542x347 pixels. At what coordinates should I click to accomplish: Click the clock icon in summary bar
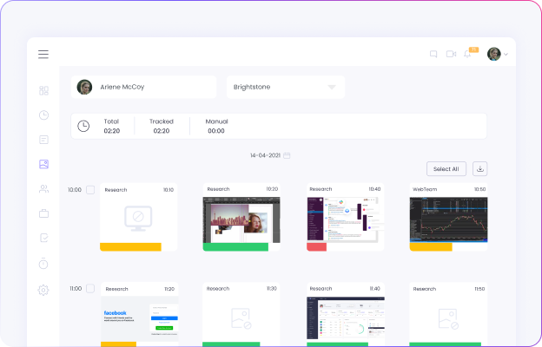pos(83,126)
